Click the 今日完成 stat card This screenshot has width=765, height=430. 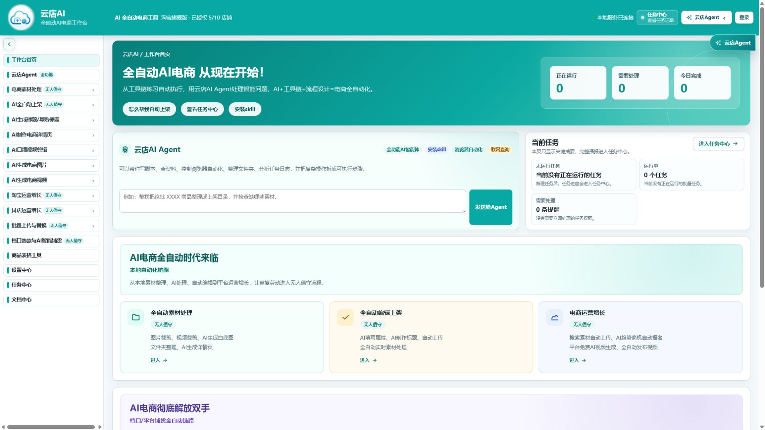pos(702,83)
